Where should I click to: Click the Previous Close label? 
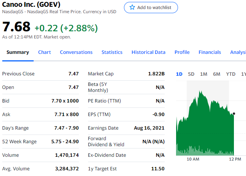click(x=19, y=74)
